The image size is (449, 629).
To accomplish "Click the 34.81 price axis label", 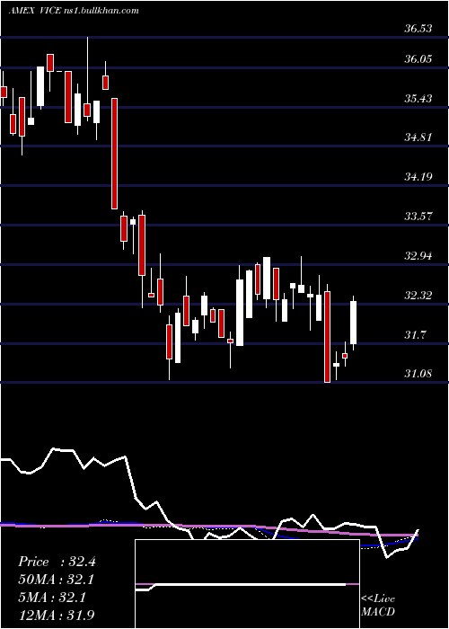I will click(x=418, y=137).
